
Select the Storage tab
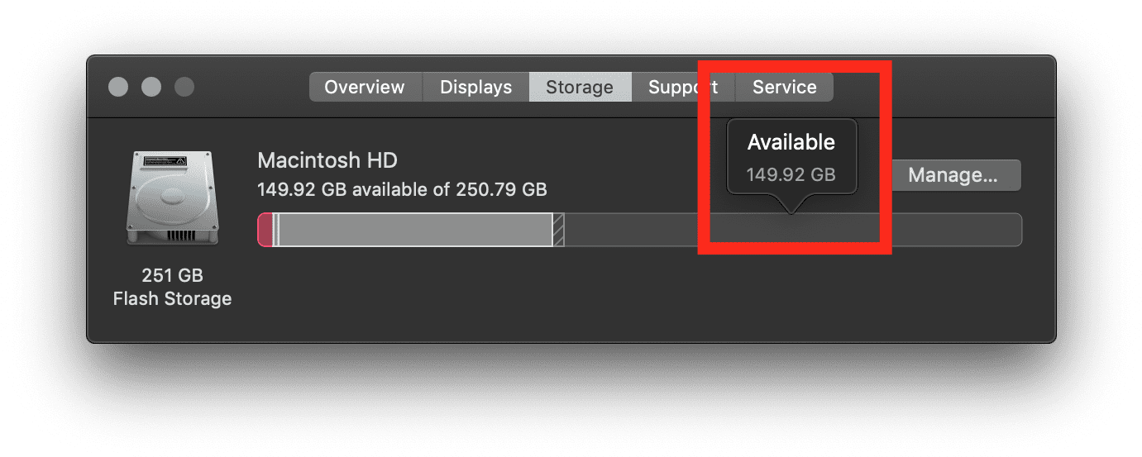[x=580, y=87]
